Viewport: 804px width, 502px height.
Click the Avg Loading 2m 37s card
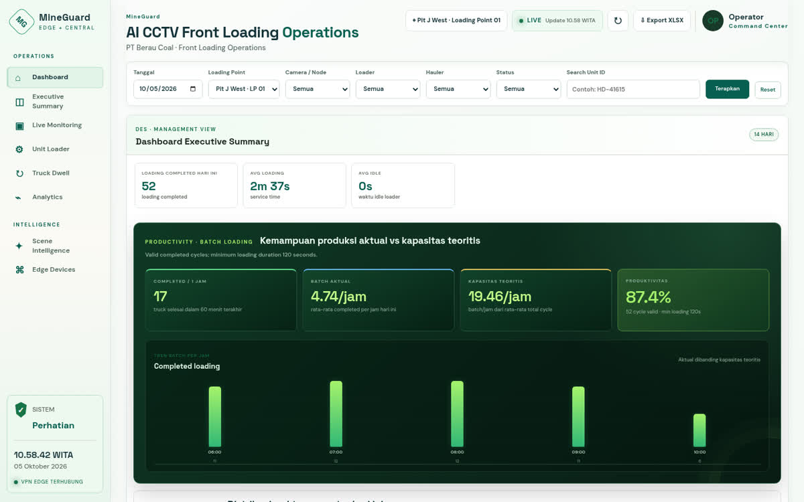294,185
